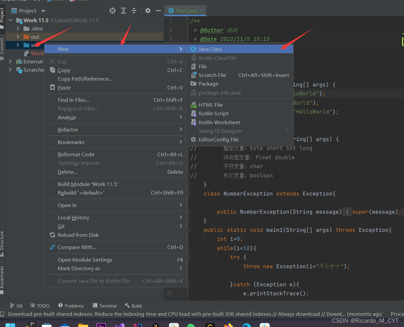Click the Collapse All icon in Project panel
Viewport: 404px width, 327px height.
[x=134, y=11]
